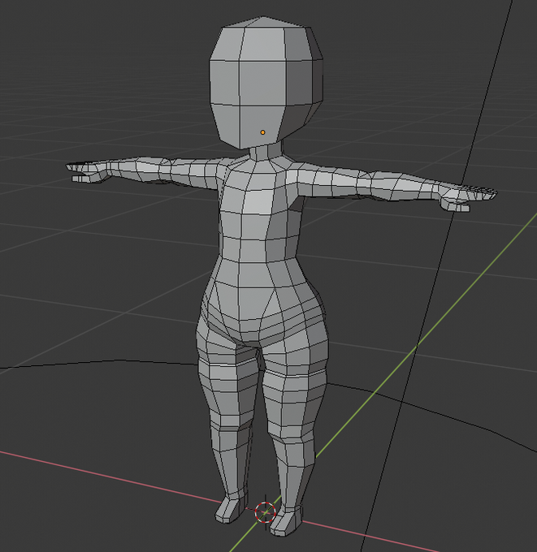Click the foot on the right side

point(286,523)
